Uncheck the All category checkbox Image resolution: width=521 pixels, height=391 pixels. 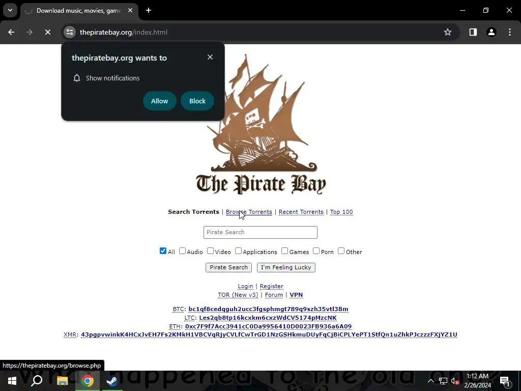pos(163,251)
